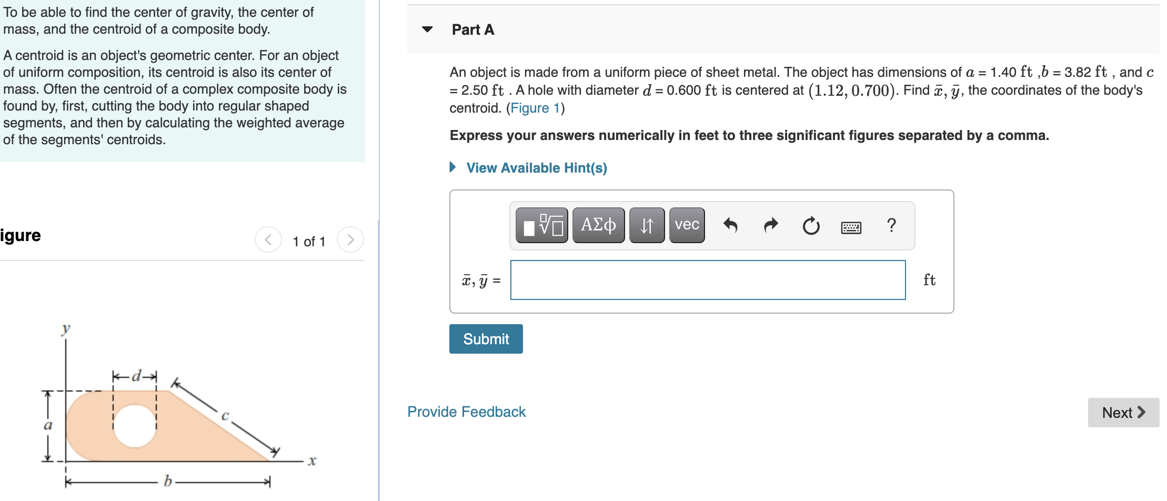Click inside the x,y answer box
Image resolution: width=1167 pixels, height=501 pixels.
tap(708, 280)
